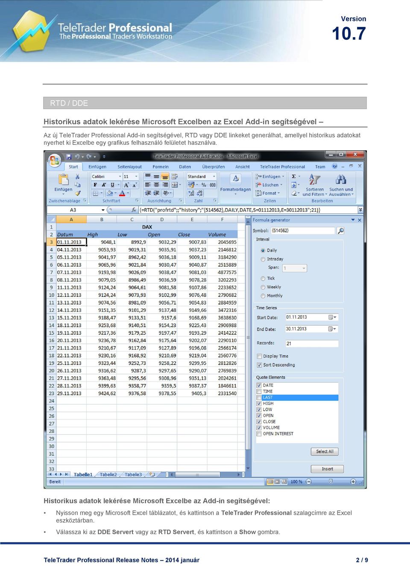
Task: Click the scissors Cut icon
Action: (77, 176)
